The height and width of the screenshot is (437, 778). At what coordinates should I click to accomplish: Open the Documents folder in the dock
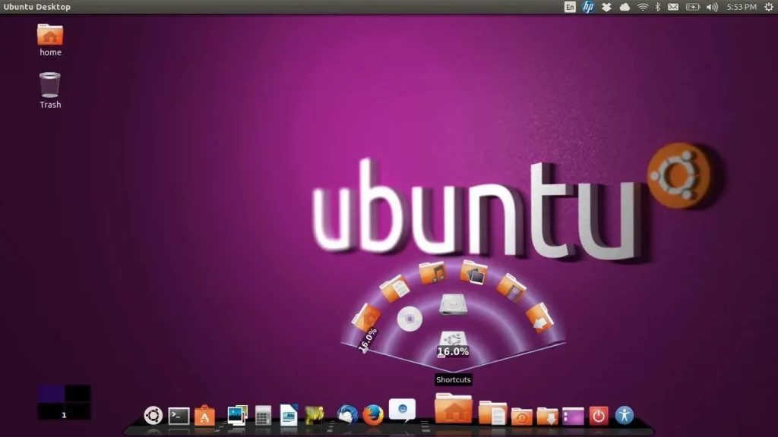point(492,413)
